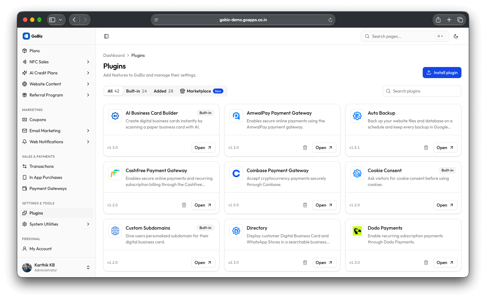
Task: Click the Install plugin button
Action: (442, 73)
